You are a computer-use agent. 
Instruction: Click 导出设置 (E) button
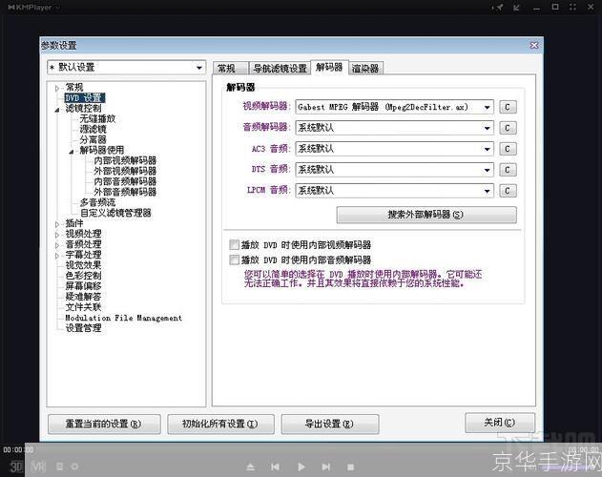pyautogui.click(x=330, y=424)
